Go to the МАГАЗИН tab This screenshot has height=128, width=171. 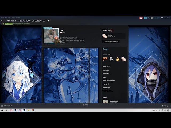coord(11,21)
